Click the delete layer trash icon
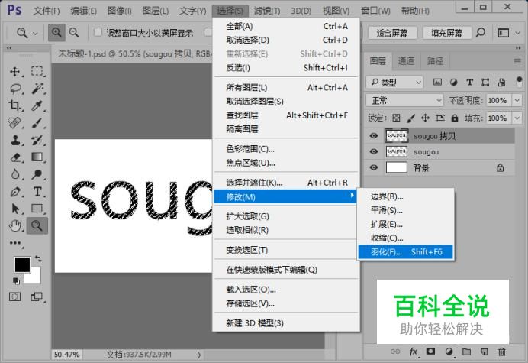The height and width of the screenshot is (363, 528). 502,352
